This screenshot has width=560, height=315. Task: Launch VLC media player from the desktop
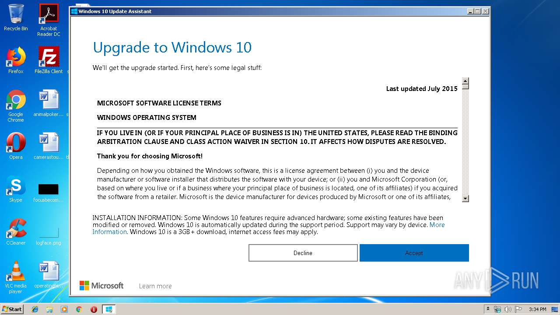[x=16, y=277]
